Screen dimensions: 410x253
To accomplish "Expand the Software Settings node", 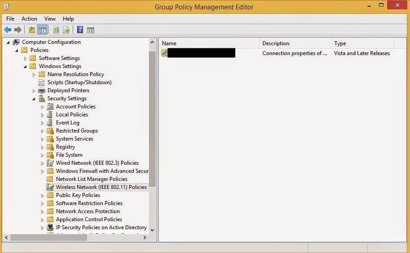I will (x=26, y=59).
